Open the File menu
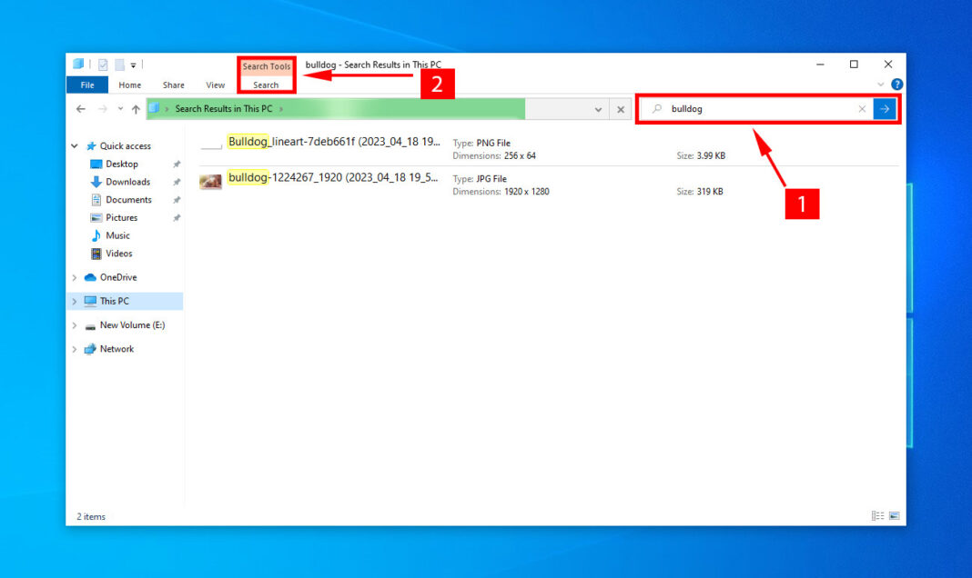This screenshot has height=578, width=972. [86, 85]
